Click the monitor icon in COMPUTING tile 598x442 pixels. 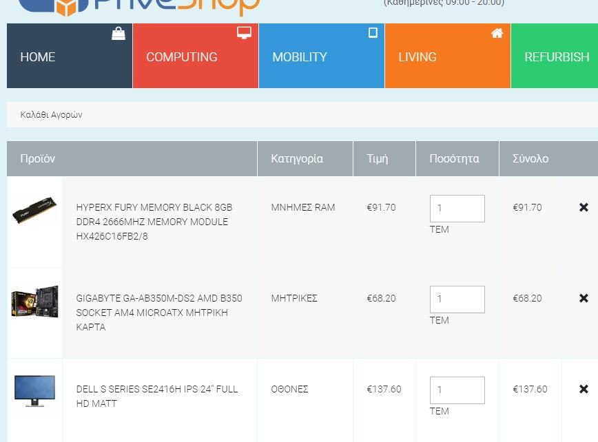pyautogui.click(x=244, y=33)
